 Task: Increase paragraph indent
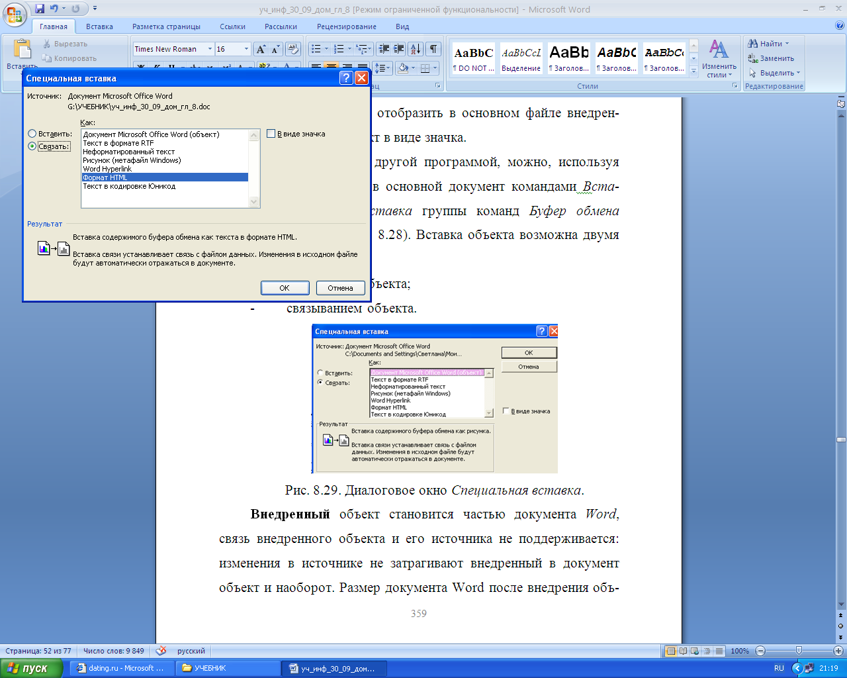point(398,49)
